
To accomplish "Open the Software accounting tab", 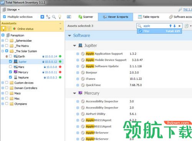I will (x=180, y=17).
